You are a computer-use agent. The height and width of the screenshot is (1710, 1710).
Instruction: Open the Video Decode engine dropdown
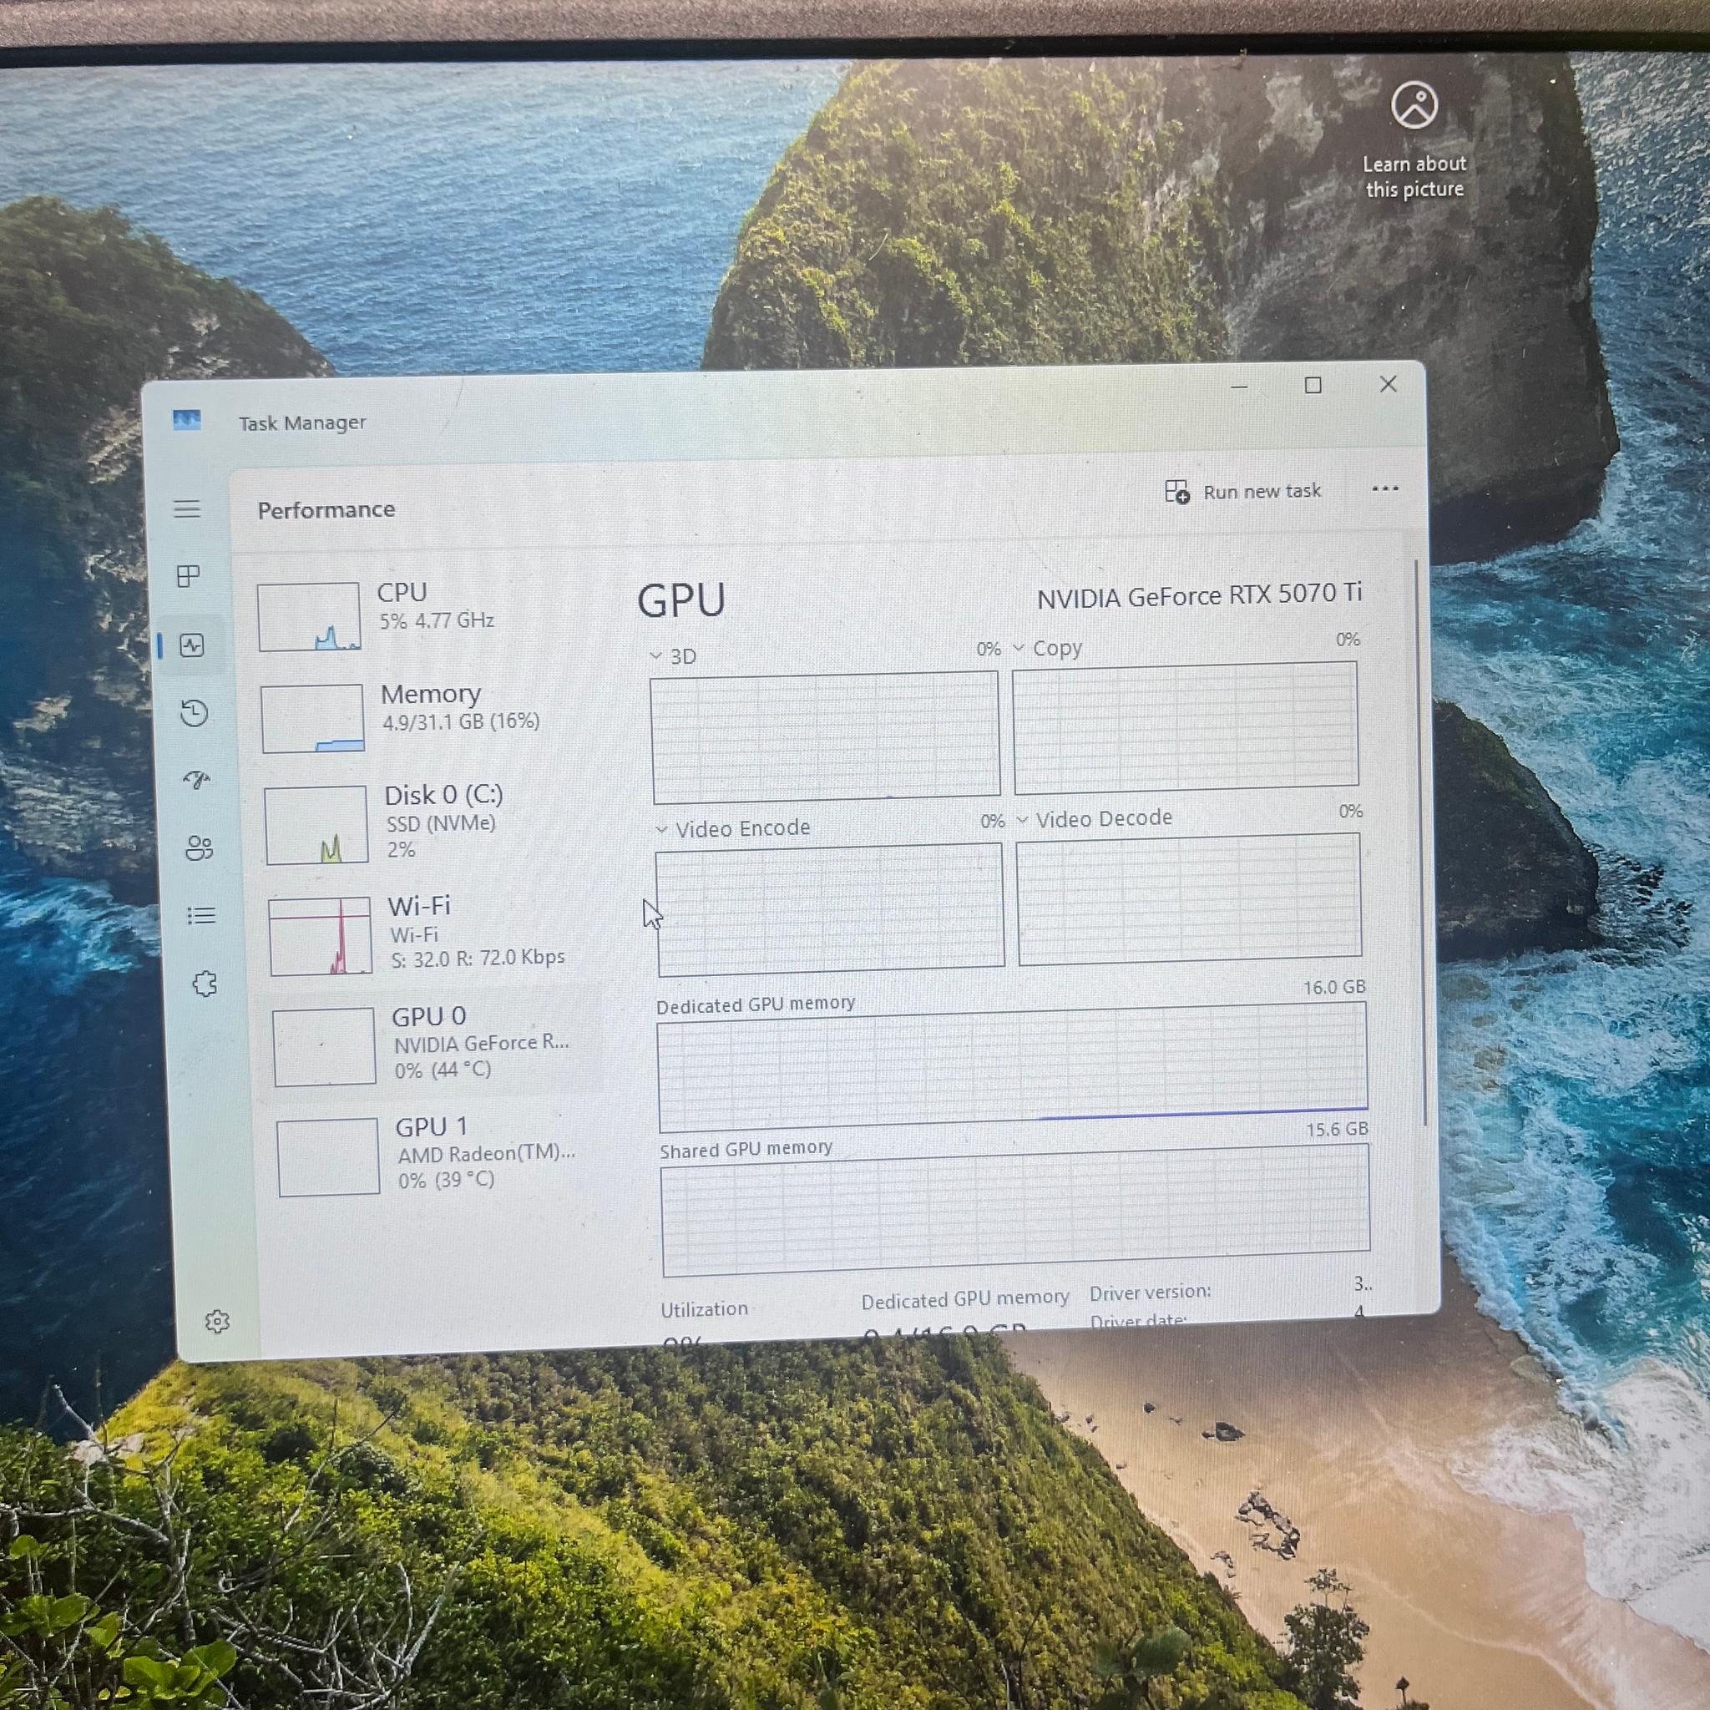pos(1094,819)
